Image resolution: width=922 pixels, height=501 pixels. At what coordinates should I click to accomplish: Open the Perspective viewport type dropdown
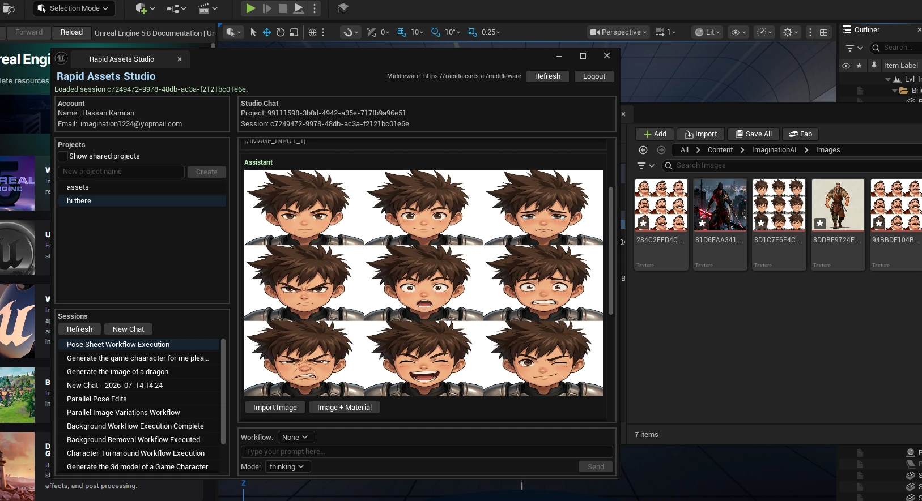point(618,32)
